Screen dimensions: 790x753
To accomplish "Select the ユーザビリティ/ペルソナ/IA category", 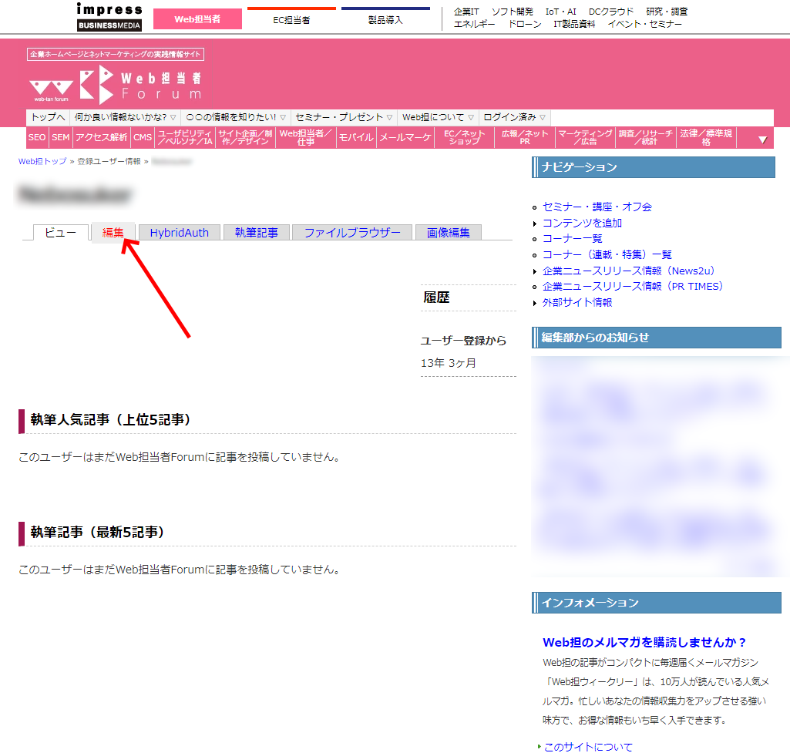I will tap(185, 137).
